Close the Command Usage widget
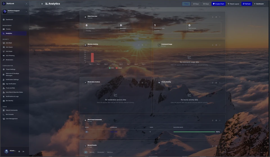 220,45
